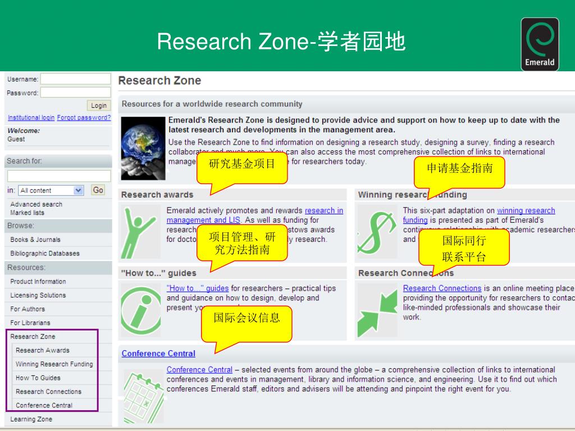Open For Authors in sidebar

[28, 309]
